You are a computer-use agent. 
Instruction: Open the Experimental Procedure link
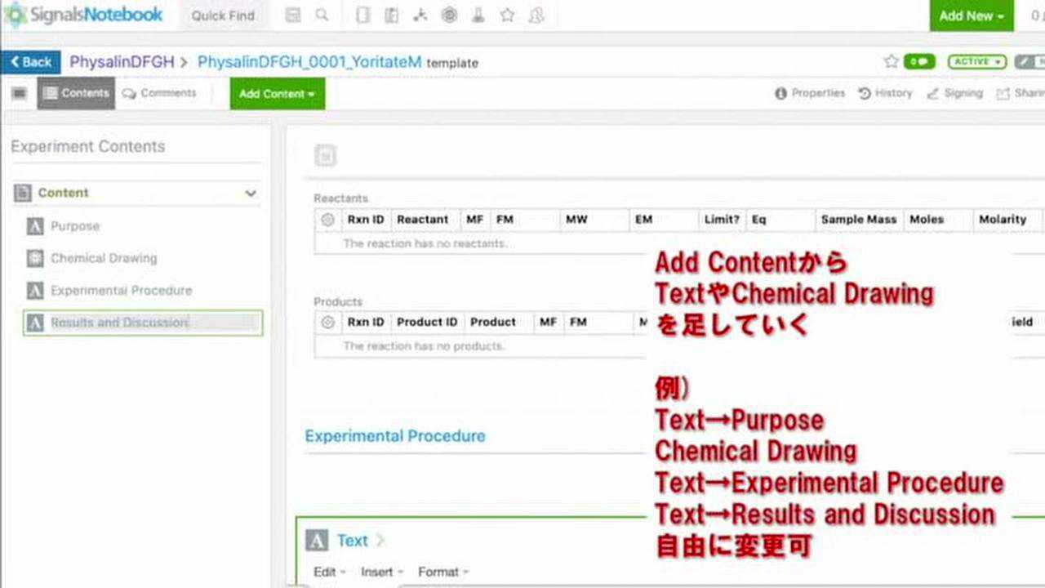point(395,435)
